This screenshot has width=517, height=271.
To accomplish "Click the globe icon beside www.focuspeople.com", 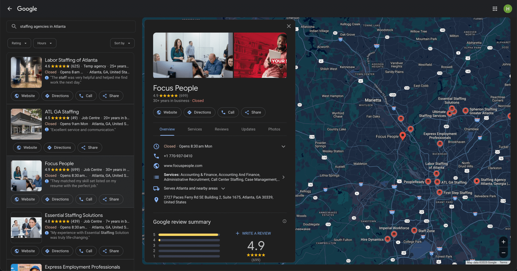I will [x=156, y=166].
